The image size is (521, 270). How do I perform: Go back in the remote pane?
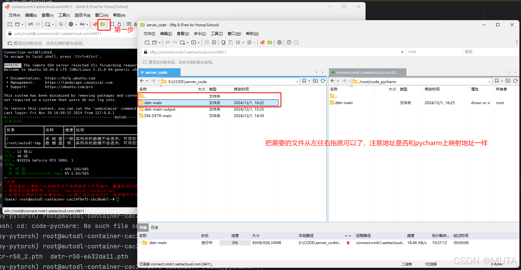coord(333,81)
